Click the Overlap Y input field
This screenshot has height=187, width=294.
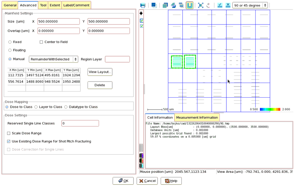click(109, 31)
